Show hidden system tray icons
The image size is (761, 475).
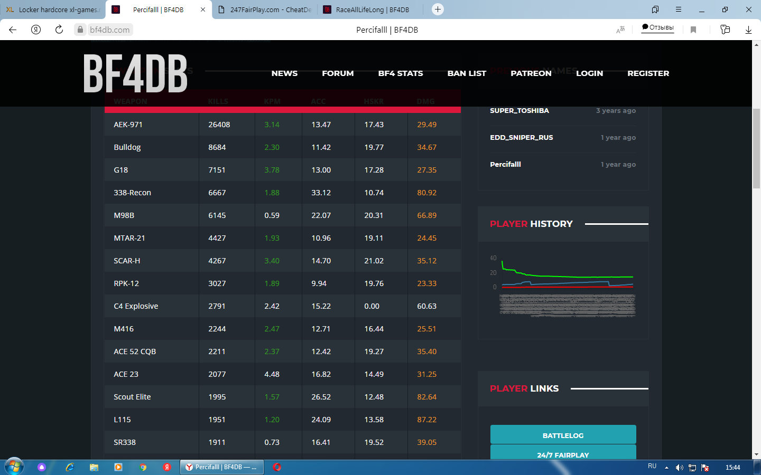pyautogui.click(x=666, y=468)
